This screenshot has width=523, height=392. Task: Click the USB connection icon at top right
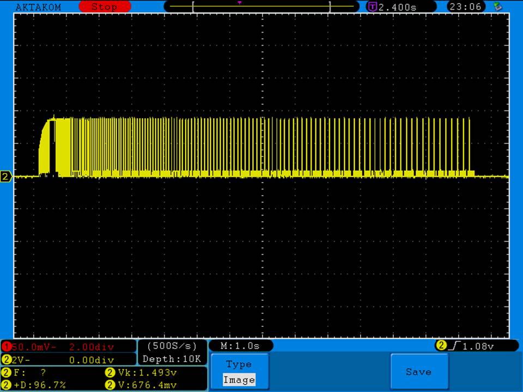(497, 7)
